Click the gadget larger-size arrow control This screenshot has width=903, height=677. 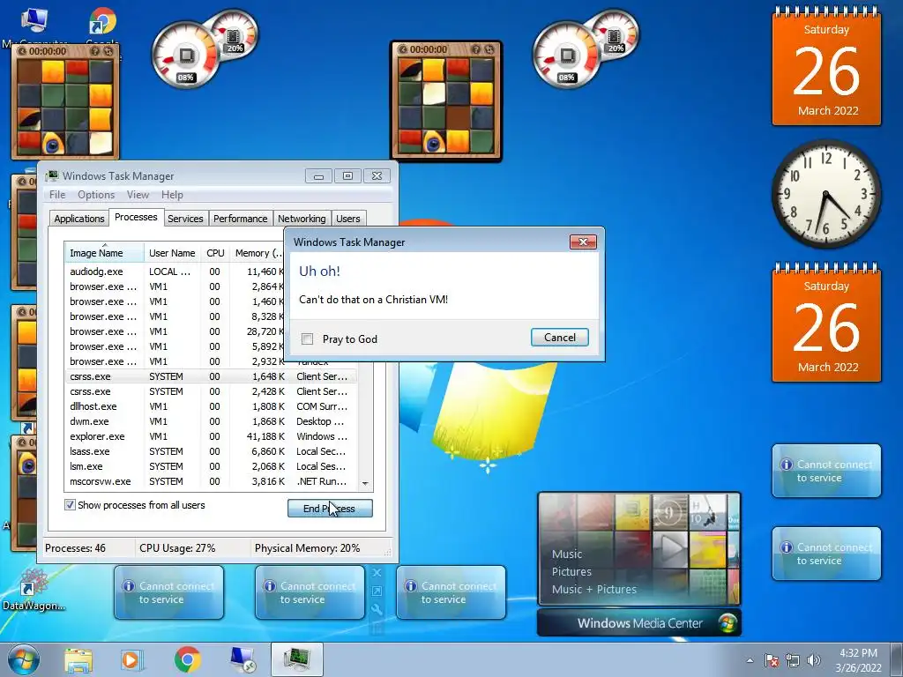pos(377,591)
